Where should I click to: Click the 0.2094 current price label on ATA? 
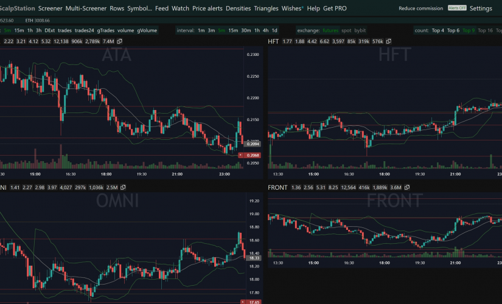[x=253, y=144]
